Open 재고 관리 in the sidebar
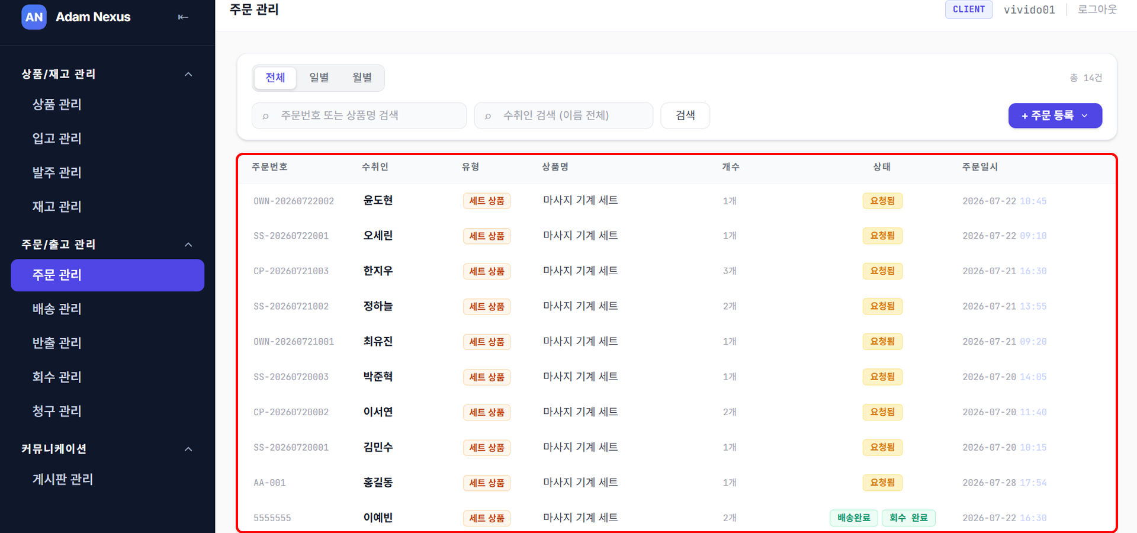 pos(57,207)
